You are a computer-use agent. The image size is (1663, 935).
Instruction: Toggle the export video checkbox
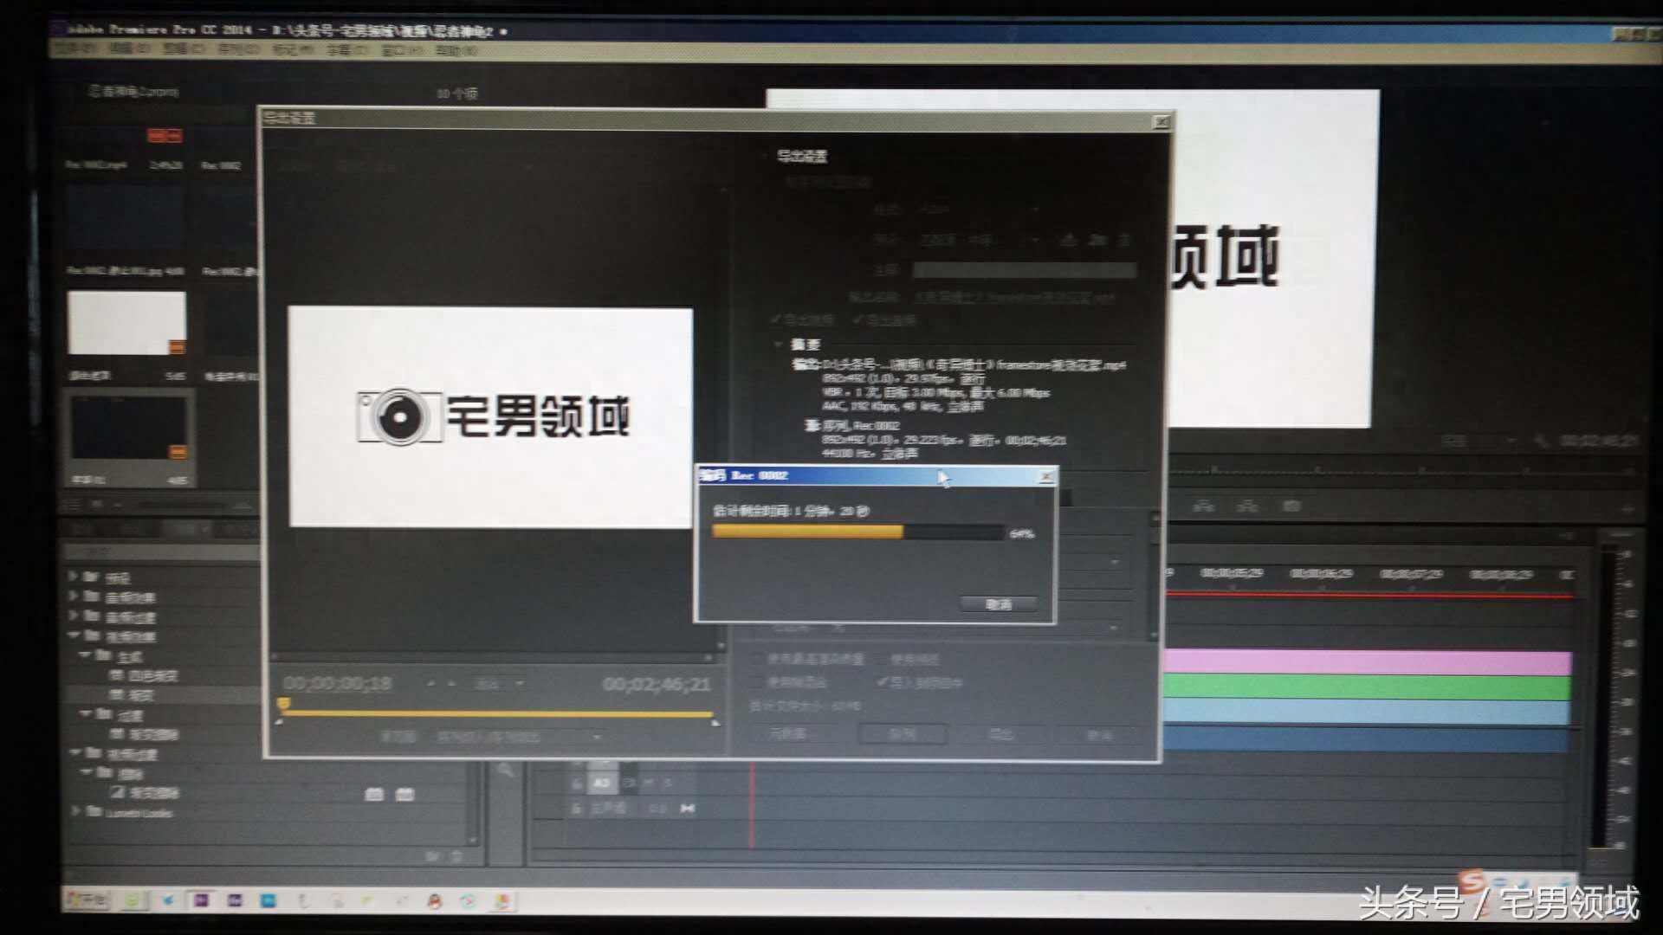tap(776, 320)
